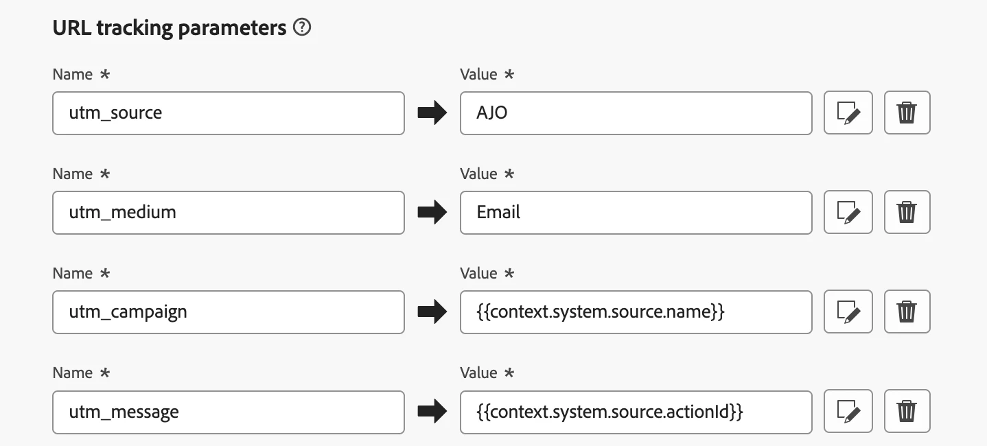Click the utm_source name field
987x446 pixels.
coord(228,113)
